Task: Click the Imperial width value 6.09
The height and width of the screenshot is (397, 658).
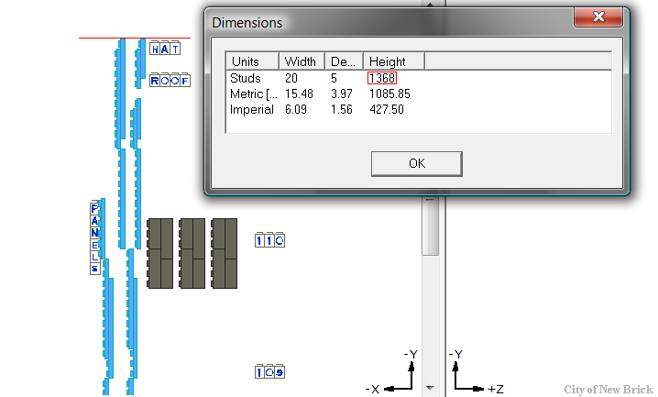Action: click(x=296, y=109)
